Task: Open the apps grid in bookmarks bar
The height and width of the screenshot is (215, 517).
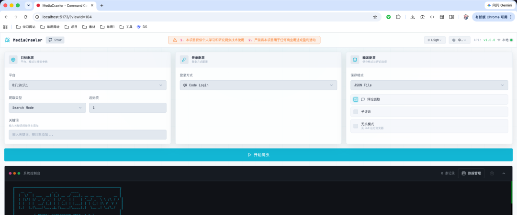Action: coord(5,27)
